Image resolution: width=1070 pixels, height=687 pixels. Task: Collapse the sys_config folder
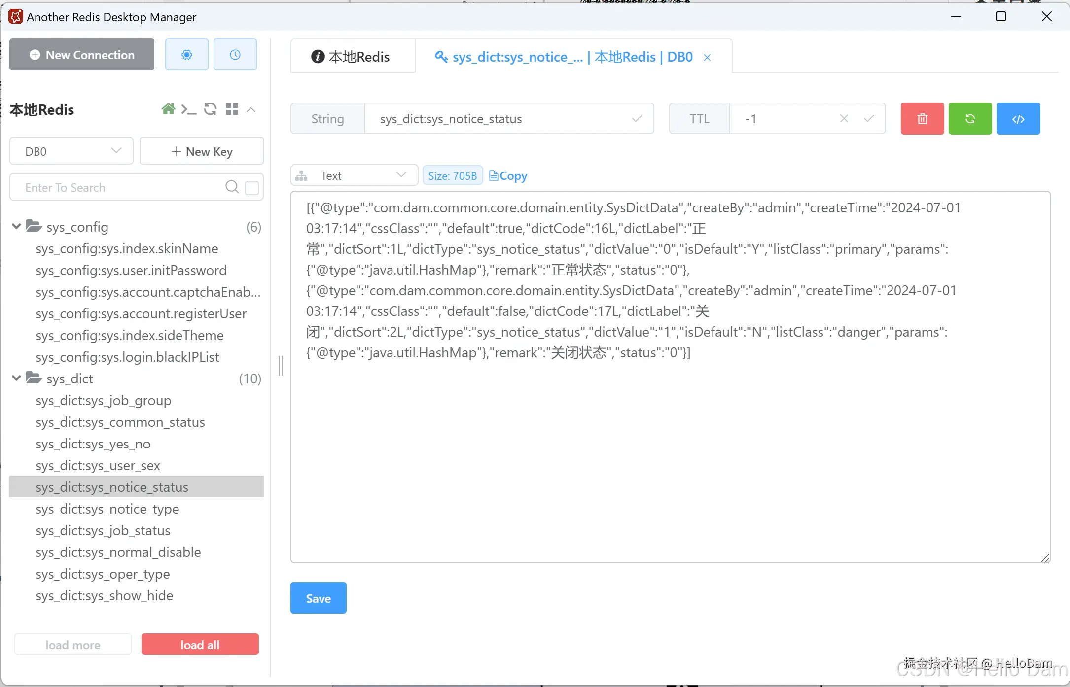click(x=16, y=227)
